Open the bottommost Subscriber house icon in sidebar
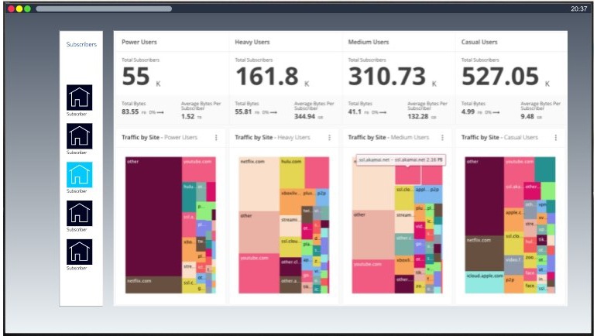This screenshot has width=597, height=336. click(x=80, y=252)
